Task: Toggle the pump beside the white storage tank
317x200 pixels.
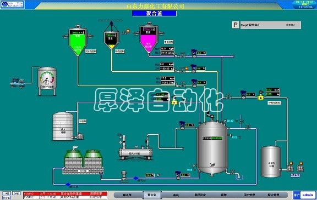Action: [80, 136]
